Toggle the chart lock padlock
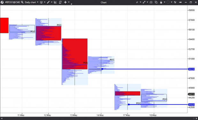This screenshot has width=198, height=120. click(161, 2)
